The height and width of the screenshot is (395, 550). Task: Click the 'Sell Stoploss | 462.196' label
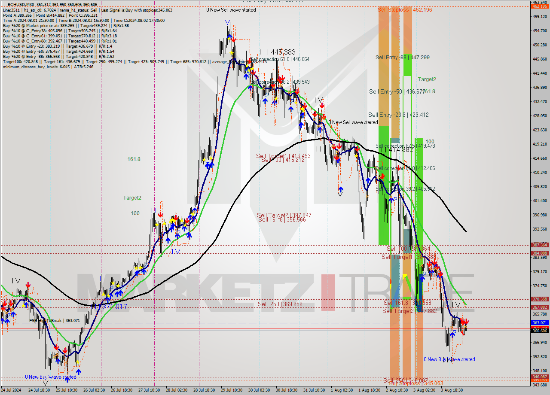coord(405,9)
